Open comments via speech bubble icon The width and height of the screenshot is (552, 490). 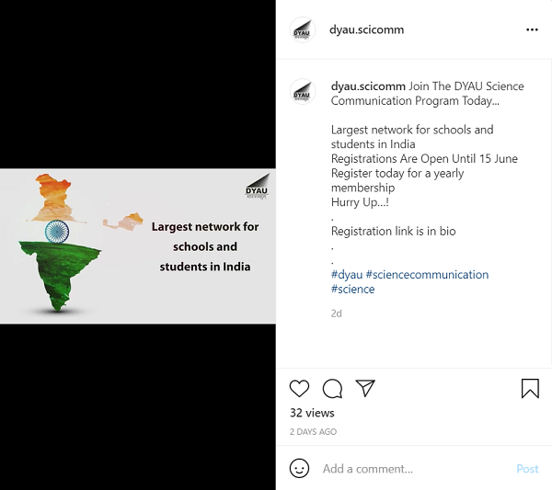tap(332, 389)
